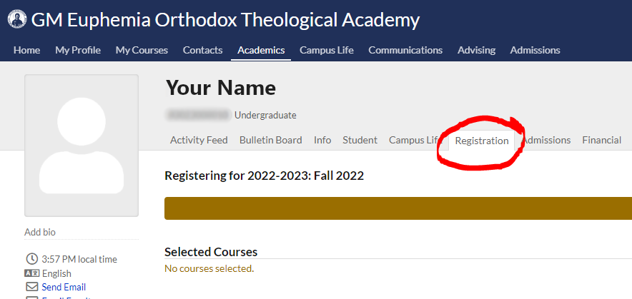Click the clock icon next to local time
The height and width of the screenshot is (299, 632).
click(31, 259)
